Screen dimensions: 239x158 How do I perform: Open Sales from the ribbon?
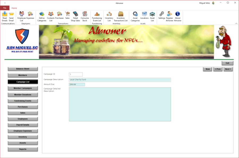[67, 15]
